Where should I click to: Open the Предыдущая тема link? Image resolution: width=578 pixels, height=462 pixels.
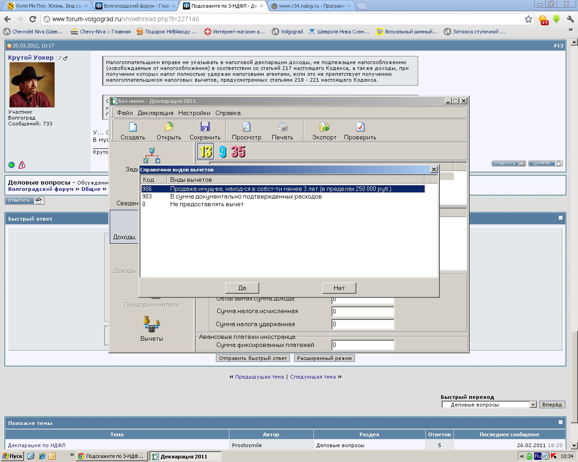[x=260, y=377]
